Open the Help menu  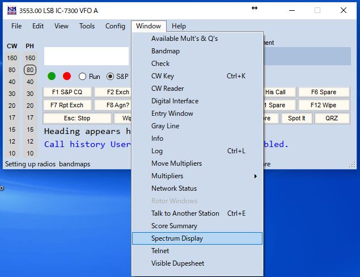179,26
